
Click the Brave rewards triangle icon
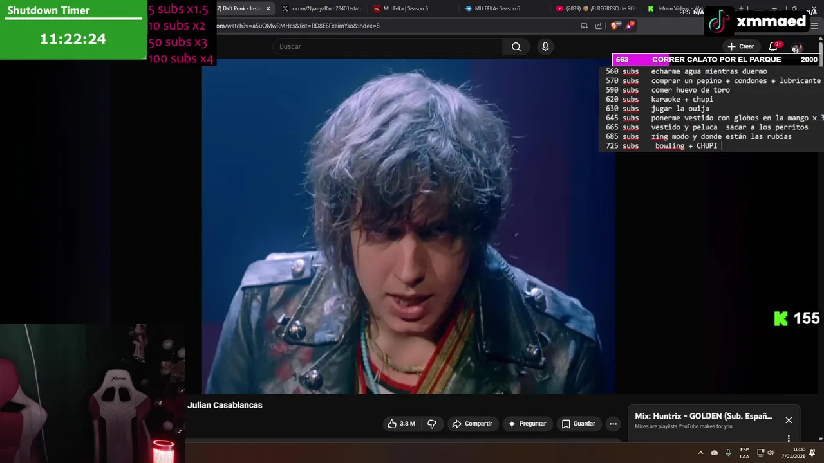click(x=630, y=26)
